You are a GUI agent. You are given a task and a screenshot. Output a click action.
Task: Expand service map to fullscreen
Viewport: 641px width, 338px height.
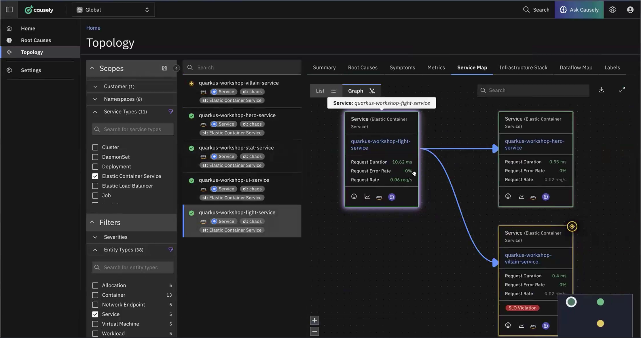622,90
